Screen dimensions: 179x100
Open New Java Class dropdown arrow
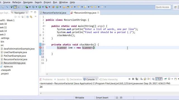60,7
